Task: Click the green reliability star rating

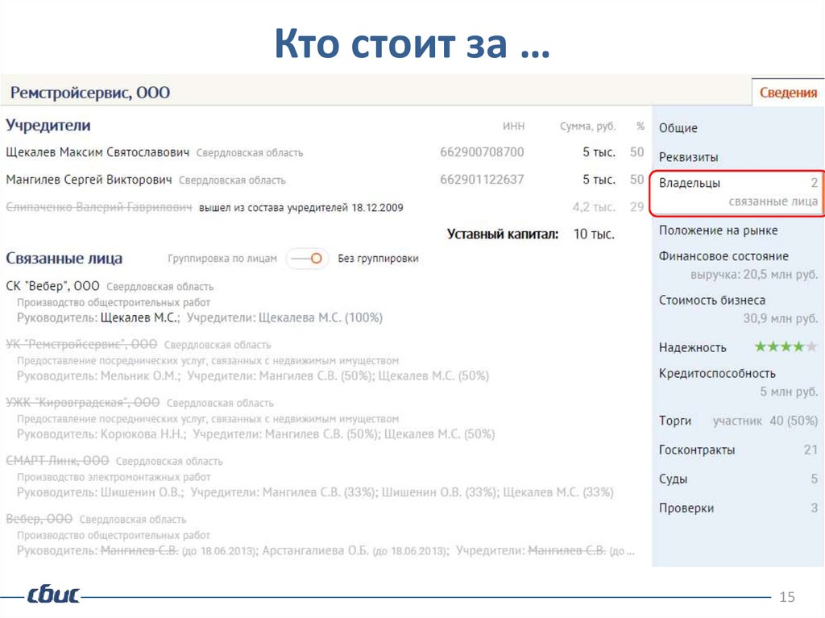Action: [786, 347]
